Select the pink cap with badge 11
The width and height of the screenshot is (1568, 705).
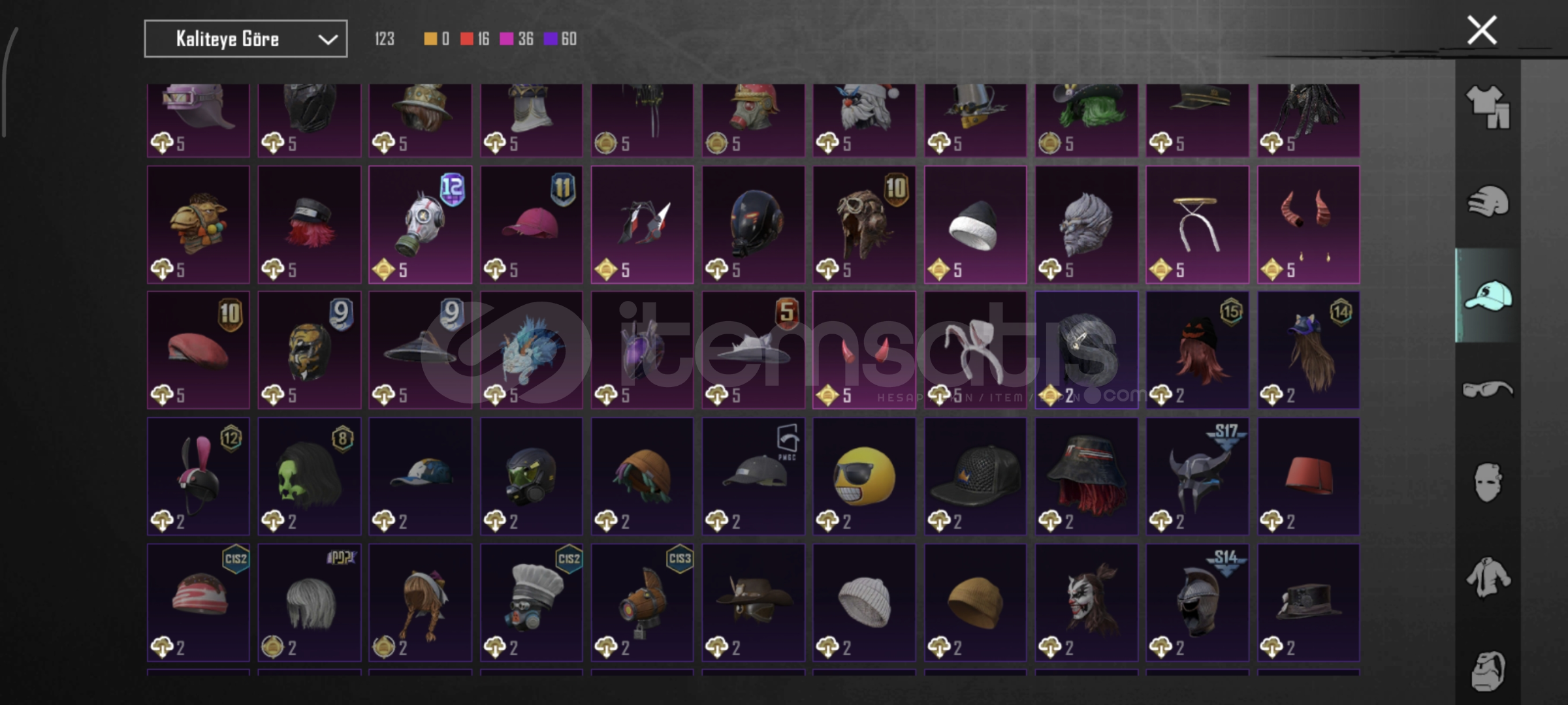coord(532,225)
